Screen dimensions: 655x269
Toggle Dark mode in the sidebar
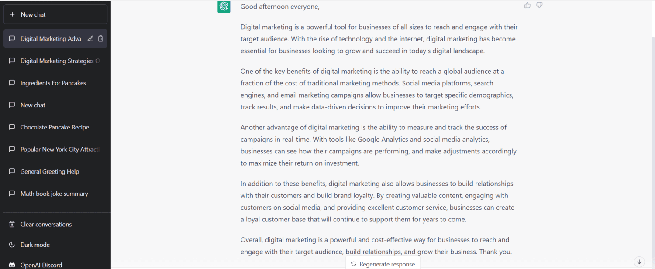click(x=55, y=245)
